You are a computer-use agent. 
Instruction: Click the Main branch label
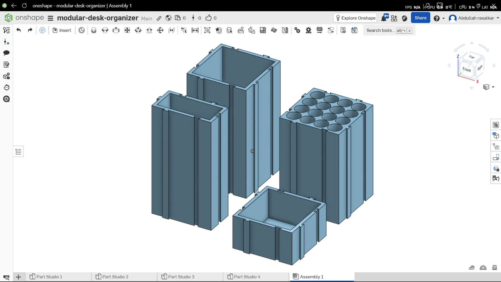tap(147, 18)
